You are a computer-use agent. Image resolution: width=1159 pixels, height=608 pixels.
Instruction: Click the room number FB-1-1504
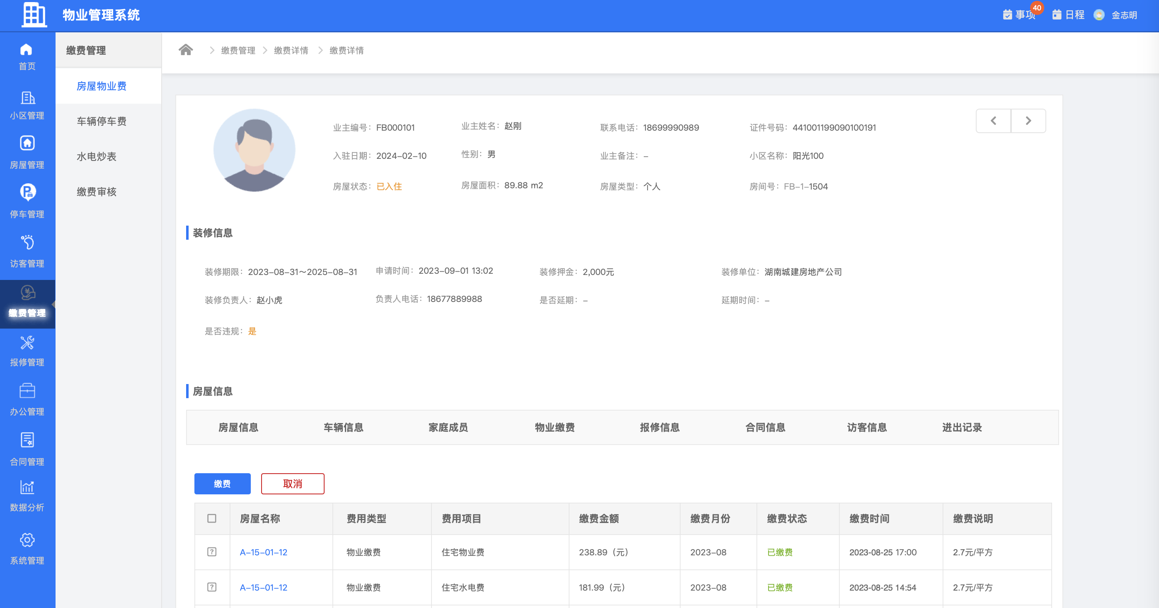[805, 186]
